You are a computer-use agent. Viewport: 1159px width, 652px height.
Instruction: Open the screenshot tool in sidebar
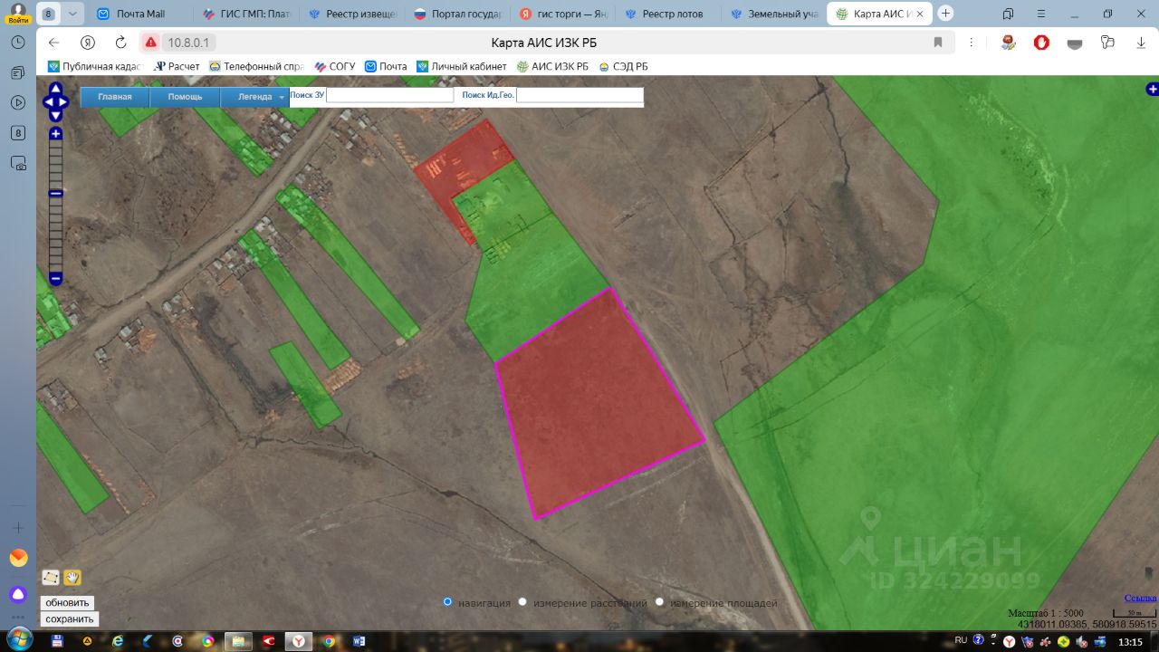pos(17,164)
